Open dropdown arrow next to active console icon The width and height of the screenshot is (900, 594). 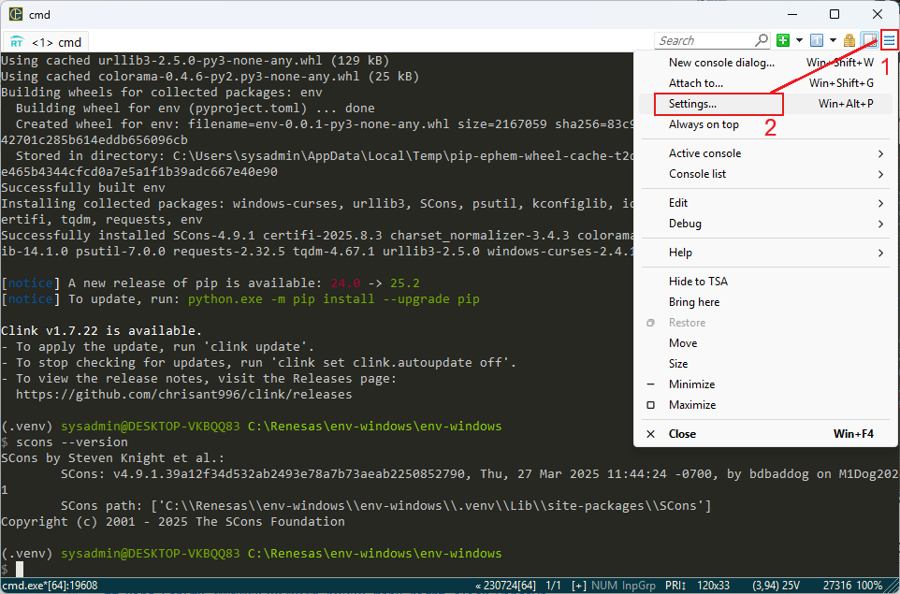coord(832,40)
